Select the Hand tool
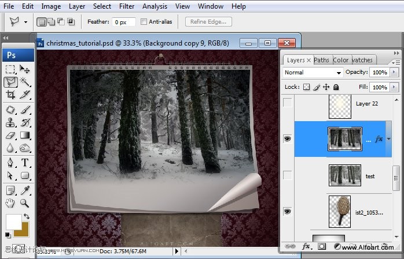 click(x=10, y=203)
